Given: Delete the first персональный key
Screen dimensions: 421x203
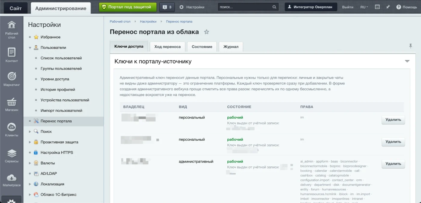Looking at the screenshot, I should pos(393,120).
